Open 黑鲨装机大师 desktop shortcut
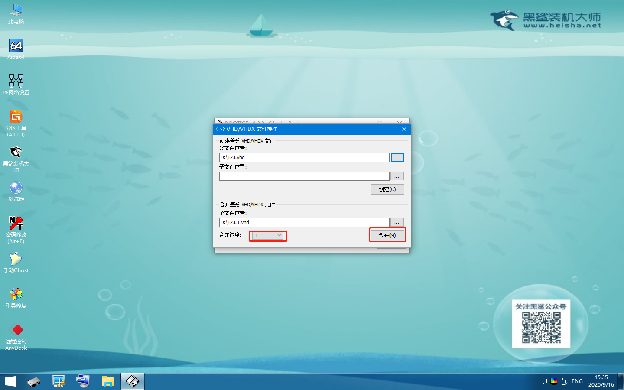Screen dimensions: 624x390 (16, 159)
